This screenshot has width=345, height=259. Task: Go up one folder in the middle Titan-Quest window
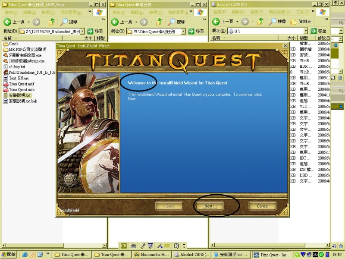click(159, 22)
